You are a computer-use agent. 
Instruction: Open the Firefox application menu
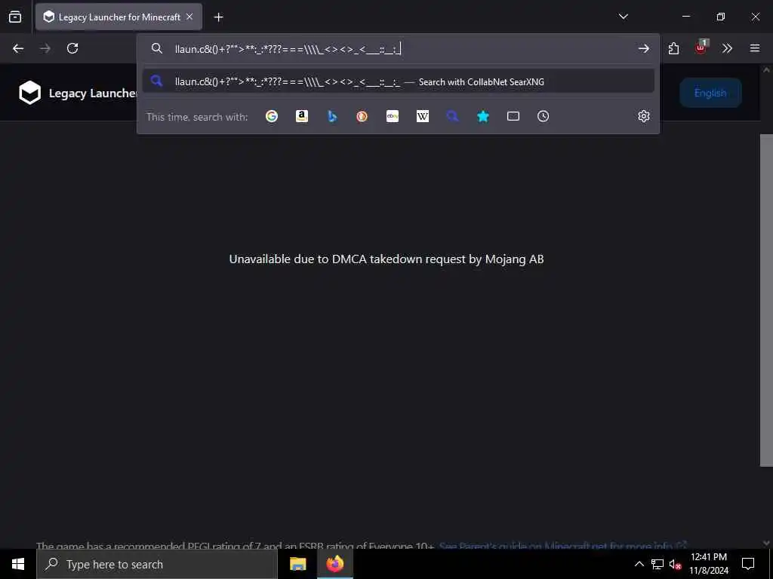tap(755, 48)
